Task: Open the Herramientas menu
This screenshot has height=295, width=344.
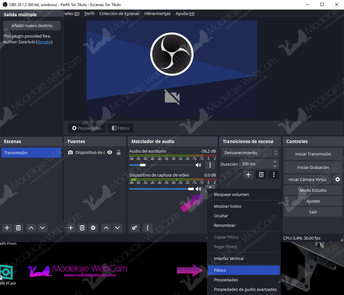Action: coord(157,14)
